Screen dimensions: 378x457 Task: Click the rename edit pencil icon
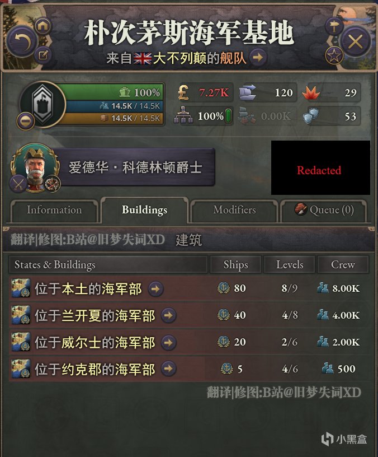click(43, 55)
